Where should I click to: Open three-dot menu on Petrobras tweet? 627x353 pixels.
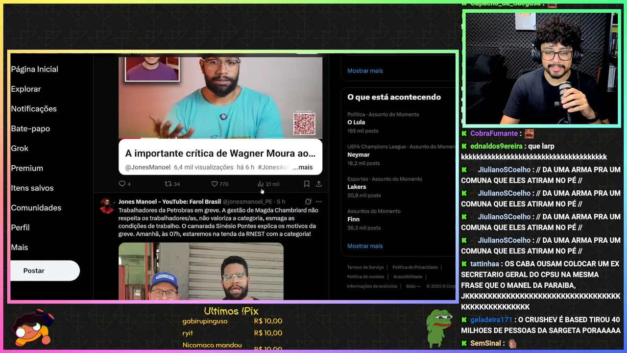319,202
